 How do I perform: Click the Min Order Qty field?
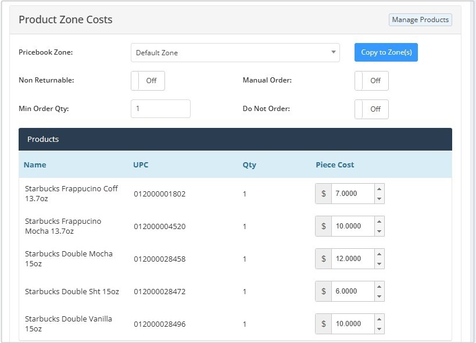pyautogui.click(x=160, y=109)
